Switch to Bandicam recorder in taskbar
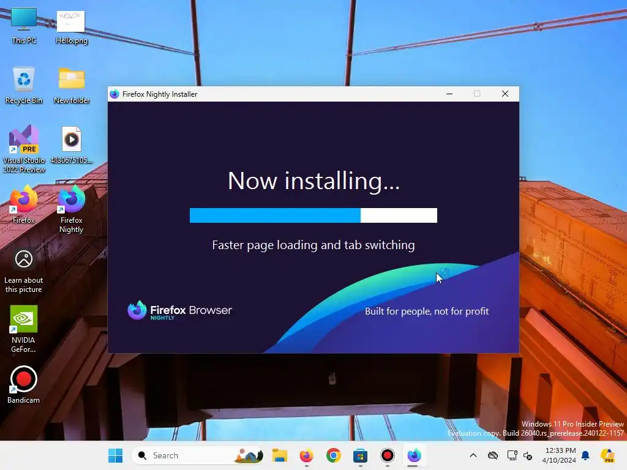This screenshot has height=470, width=627. [387, 455]
